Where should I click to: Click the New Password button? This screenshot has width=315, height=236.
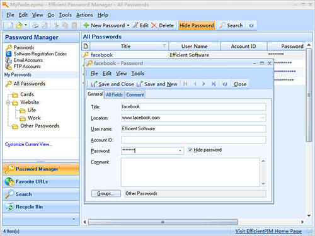104,25
